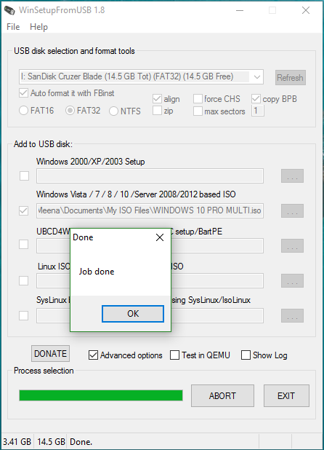
Task: Close the Done dialog with X
Action: (x=160, y=237)
